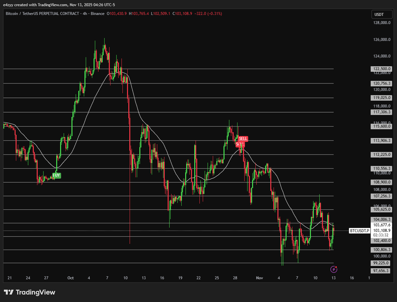This screenshot has width=397, height=302.
Task: Click the 100,806.3 price level label
Action: tap(381, 250)
